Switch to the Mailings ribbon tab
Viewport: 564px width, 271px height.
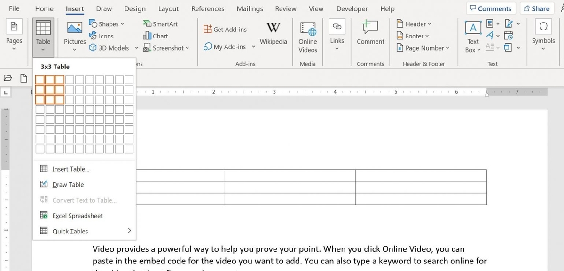[250, 8]
